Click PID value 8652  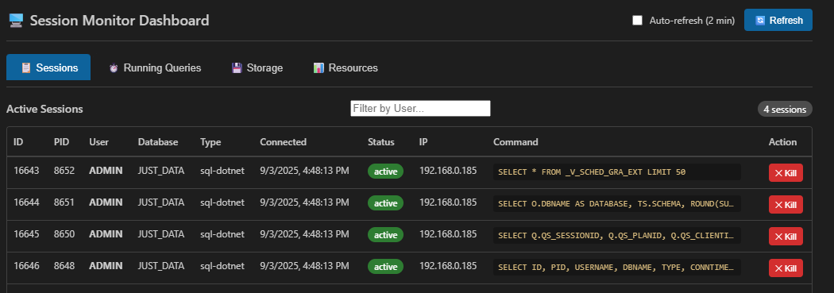click(64, 171)
